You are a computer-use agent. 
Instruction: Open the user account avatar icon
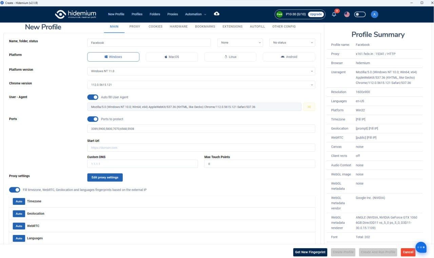pyautogui.click(x=374, y=14)
